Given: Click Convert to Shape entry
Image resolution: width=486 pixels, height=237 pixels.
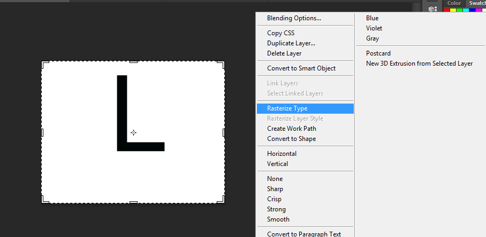Looking at the screenshot, I should (x=291, y=139).
